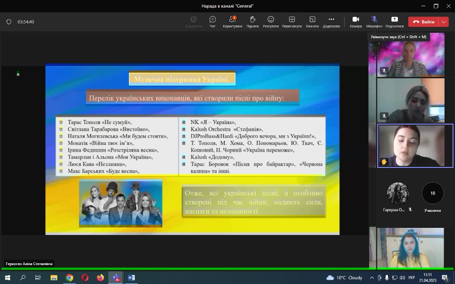The image size is (455, 284).
Task: Open the shield meeting security icon
Action: (x=9, y=22)
